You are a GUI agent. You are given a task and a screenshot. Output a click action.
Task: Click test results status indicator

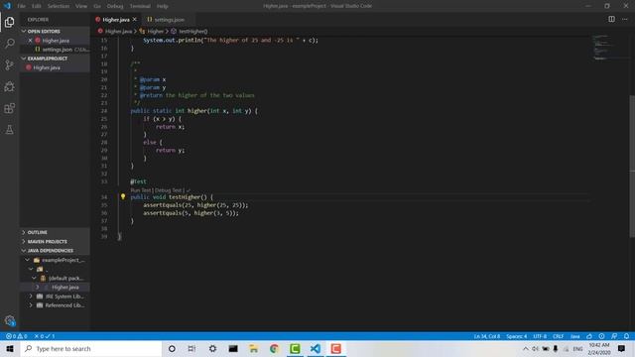pos(44,336)
